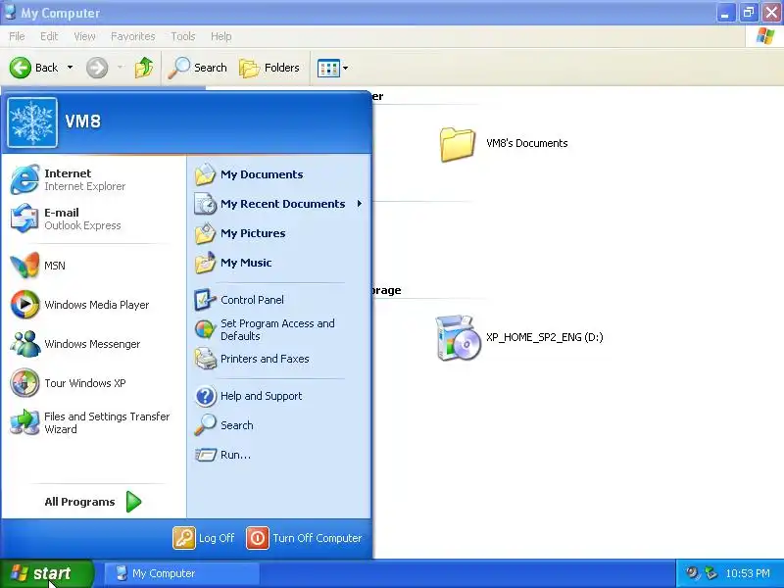The image size is (784, 588).
Task: Click Turn Off Computer button
Action: tap(304, 538)
